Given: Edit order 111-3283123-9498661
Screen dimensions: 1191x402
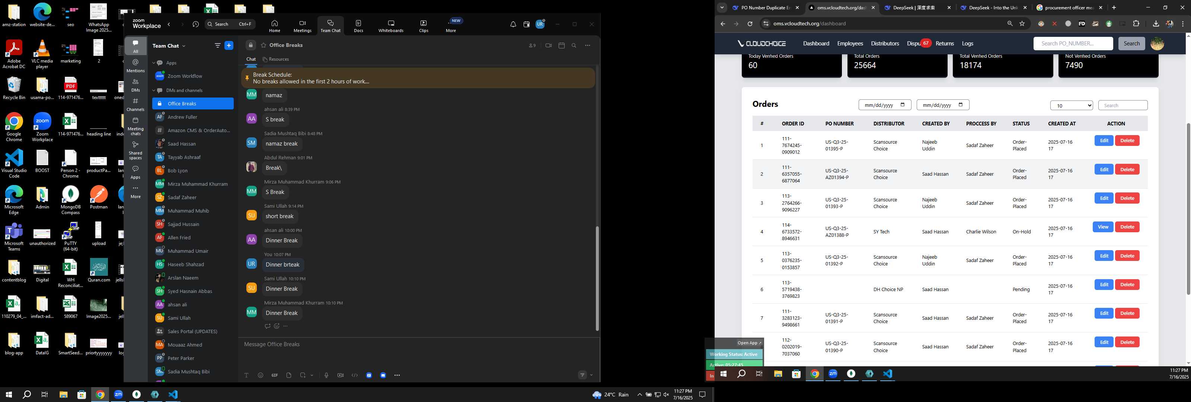Looking at the screenshot, I should (x=1104, y=313).
